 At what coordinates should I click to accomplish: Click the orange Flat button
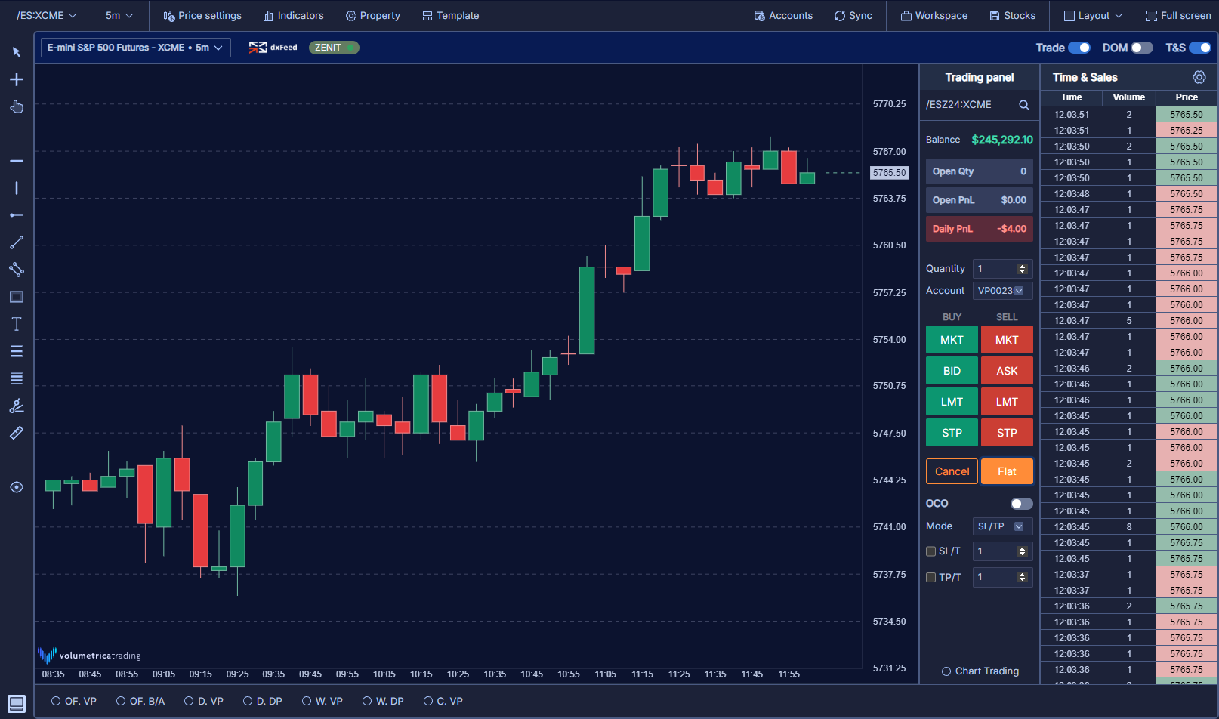tap(1006, 471)
